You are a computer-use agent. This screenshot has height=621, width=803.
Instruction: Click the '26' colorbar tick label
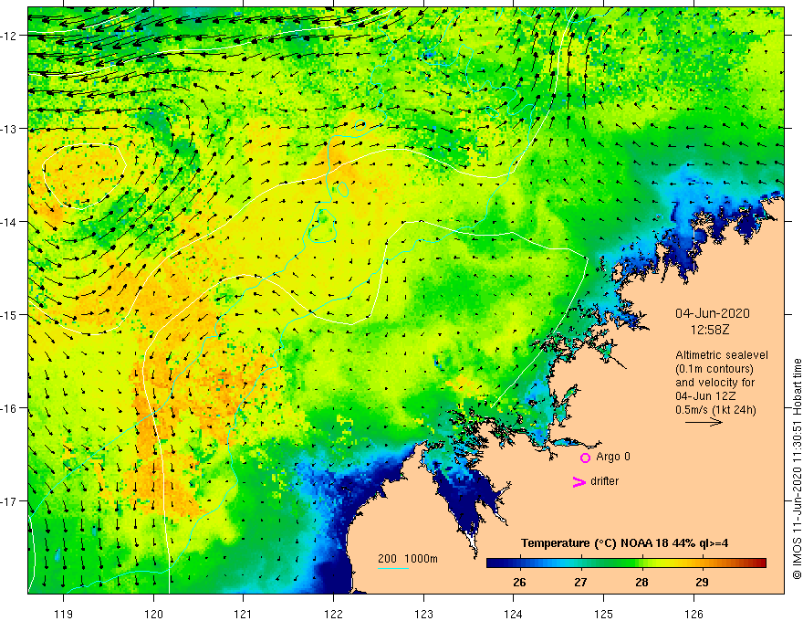[x=519, y=582]
